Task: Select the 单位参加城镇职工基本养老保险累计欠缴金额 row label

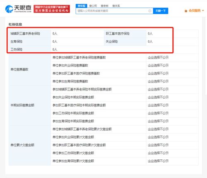Action: [x=82, y=129]
